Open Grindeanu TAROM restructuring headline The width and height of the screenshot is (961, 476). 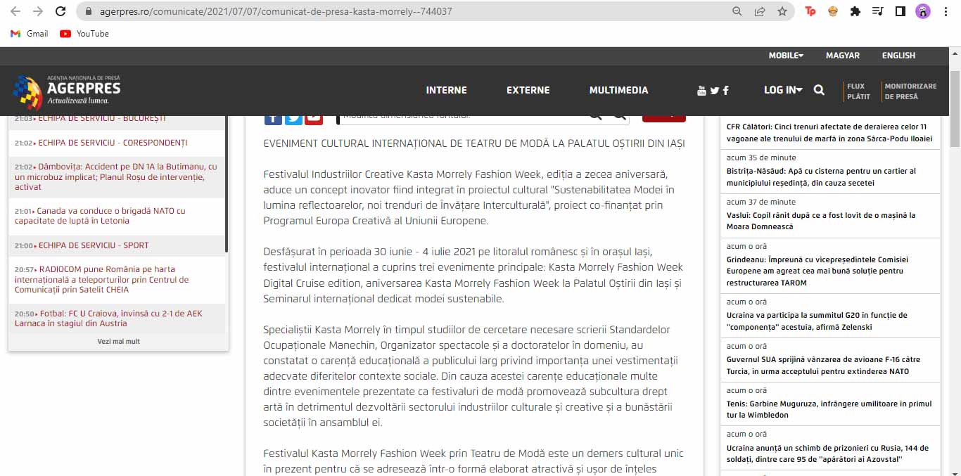coord(817,271)
